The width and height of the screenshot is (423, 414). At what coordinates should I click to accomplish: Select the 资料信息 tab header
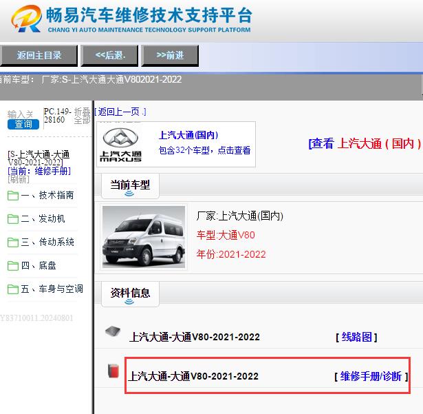tap(130, 294)
